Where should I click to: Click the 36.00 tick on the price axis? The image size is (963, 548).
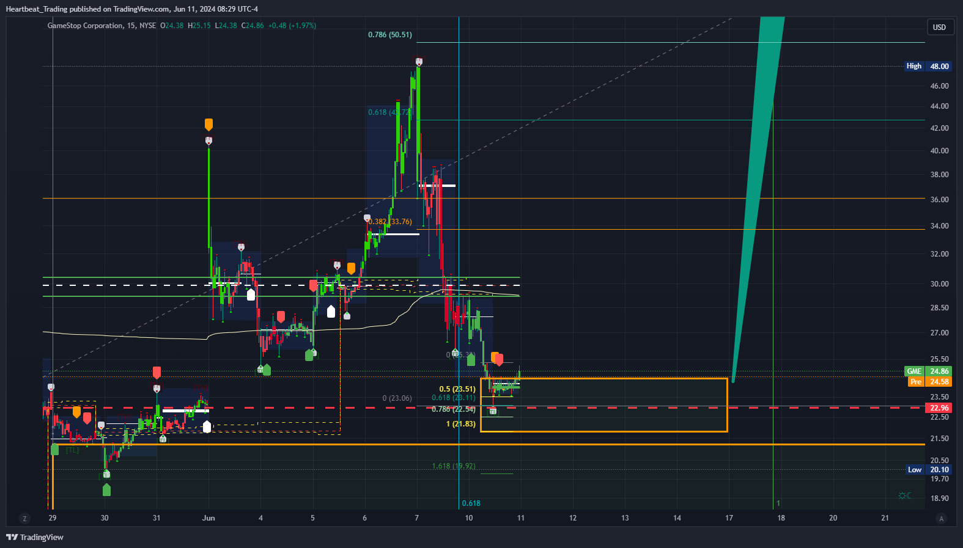(x=939, y=200)
